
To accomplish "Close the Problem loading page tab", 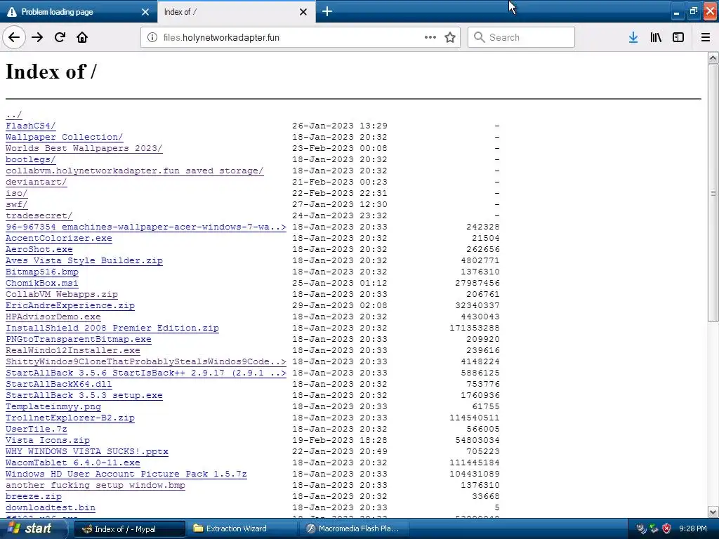I will point(145,12).
